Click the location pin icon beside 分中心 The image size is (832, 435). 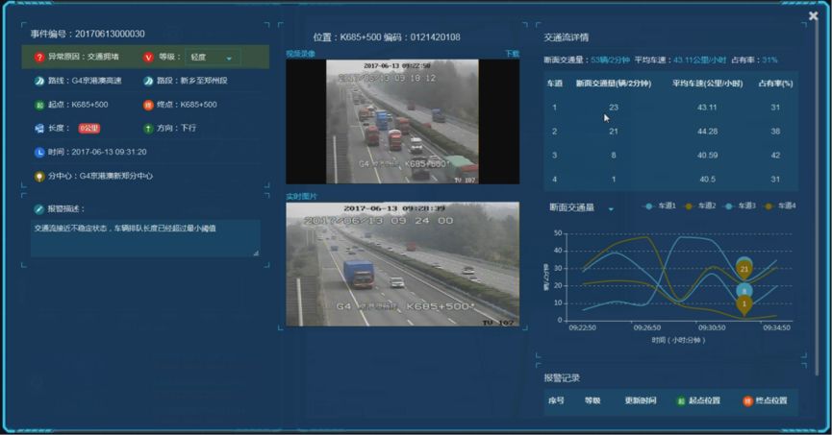pyautogui.click(x=38, y=176)
